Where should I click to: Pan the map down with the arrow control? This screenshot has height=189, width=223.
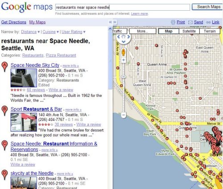124,42
